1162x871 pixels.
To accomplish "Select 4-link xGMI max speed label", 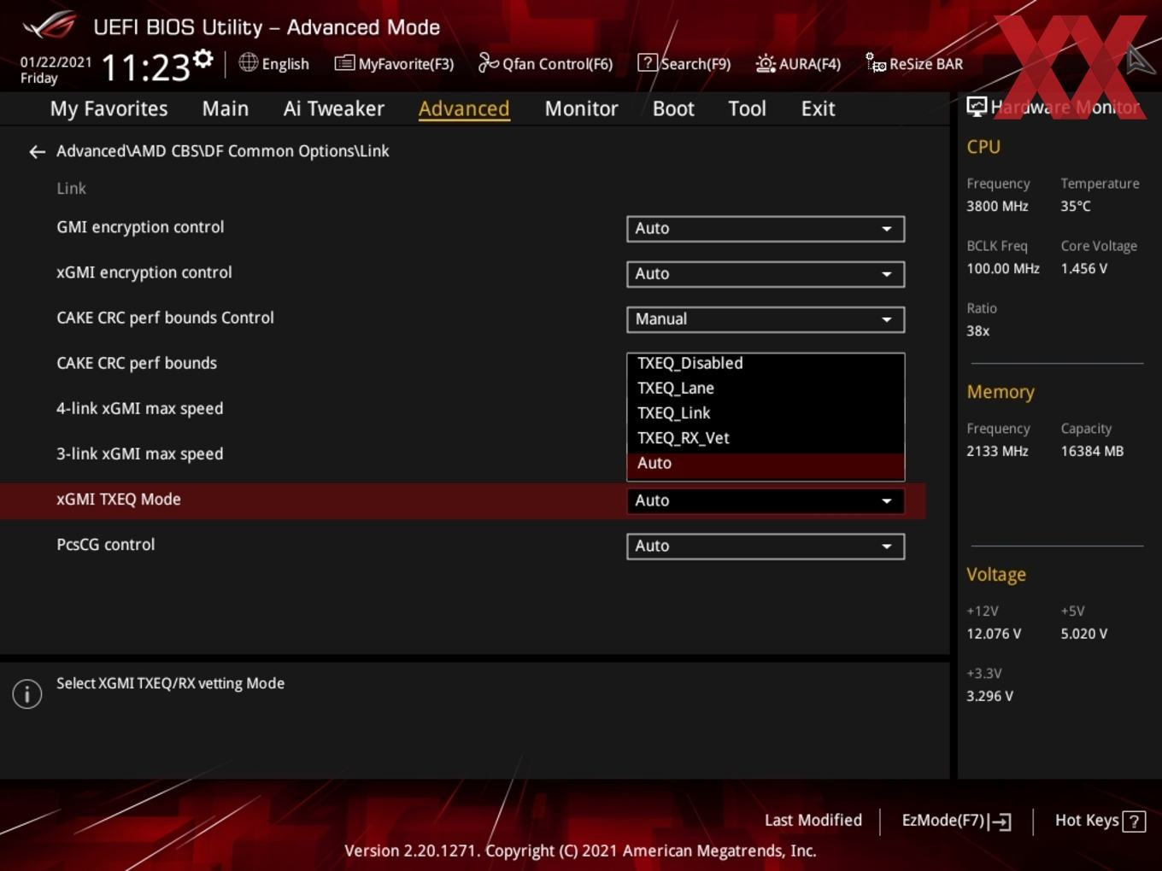I will (x=140, y=409).
